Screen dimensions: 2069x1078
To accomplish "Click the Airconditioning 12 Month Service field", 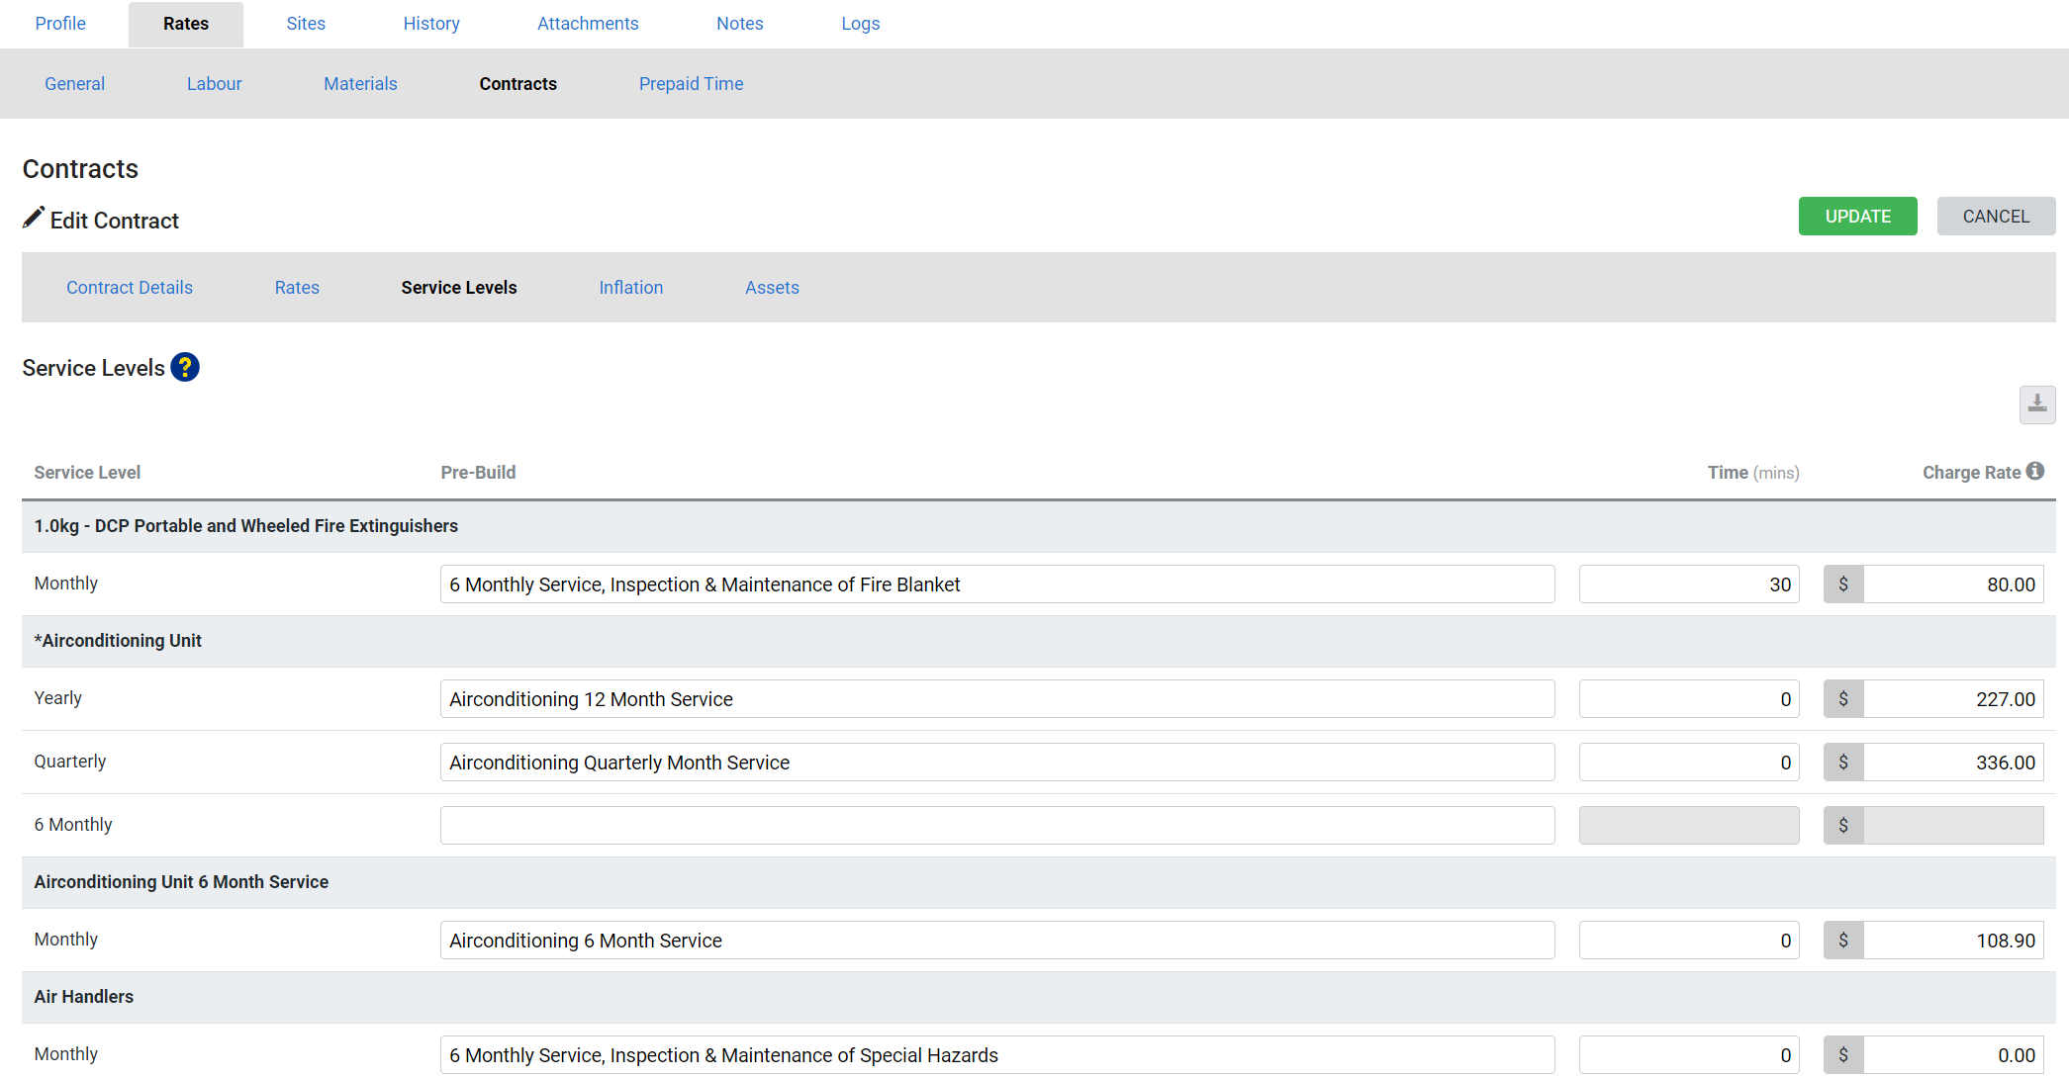I will pos(996,699).
